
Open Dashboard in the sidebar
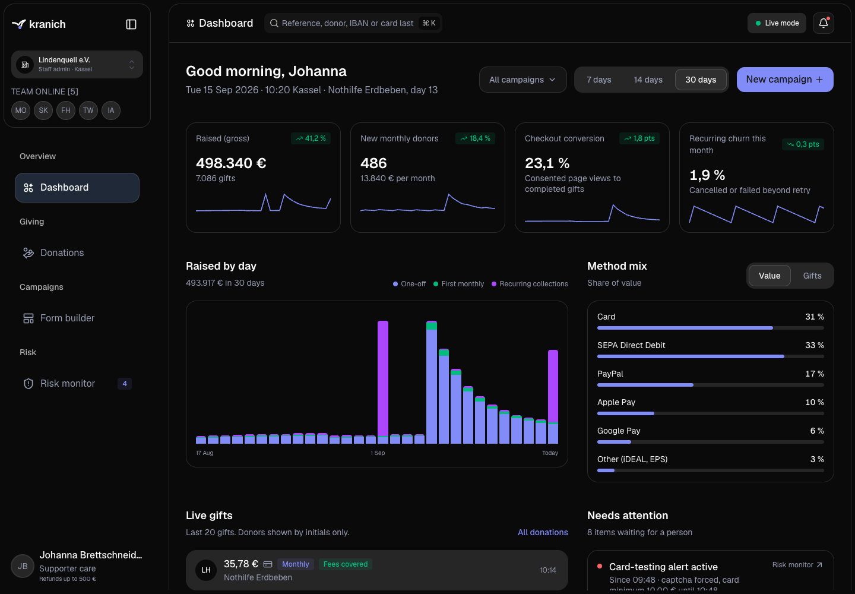tap(77, 188)
